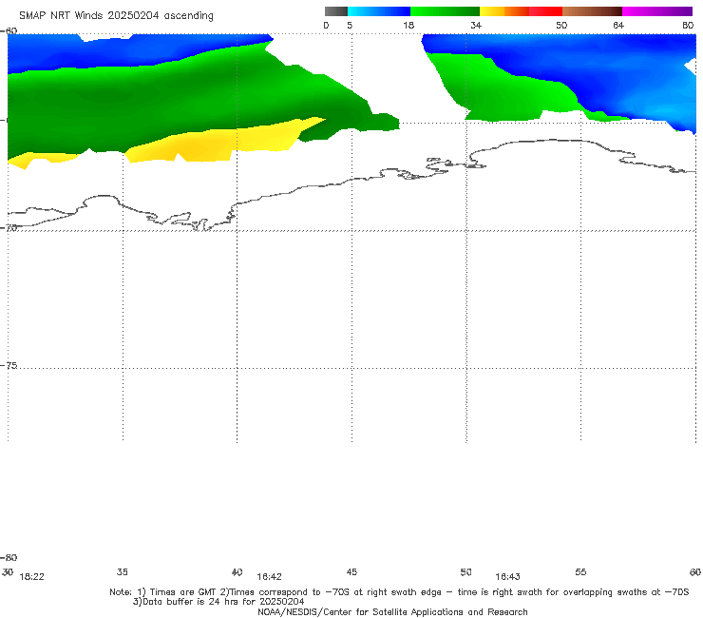Click the "18:22" swath time
Screen dimensions: 703x618
point(32,577)
